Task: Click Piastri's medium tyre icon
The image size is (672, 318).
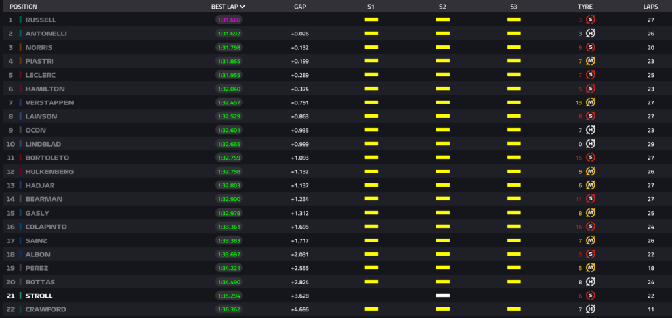Action: click(x=591, y=61)
